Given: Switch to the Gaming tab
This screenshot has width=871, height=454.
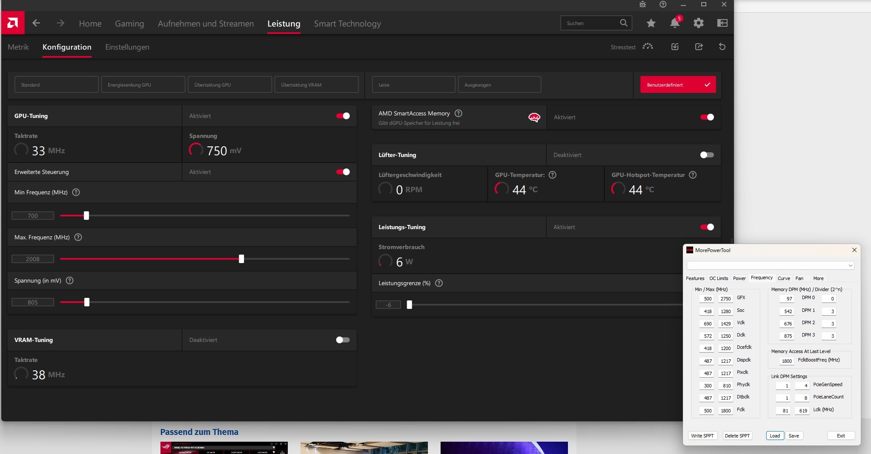Looking at the screenshot, I should point(129,24).
